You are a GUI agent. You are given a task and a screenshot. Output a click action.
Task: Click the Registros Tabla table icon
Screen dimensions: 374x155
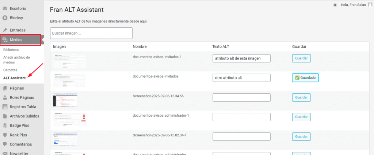click(5, 107)
